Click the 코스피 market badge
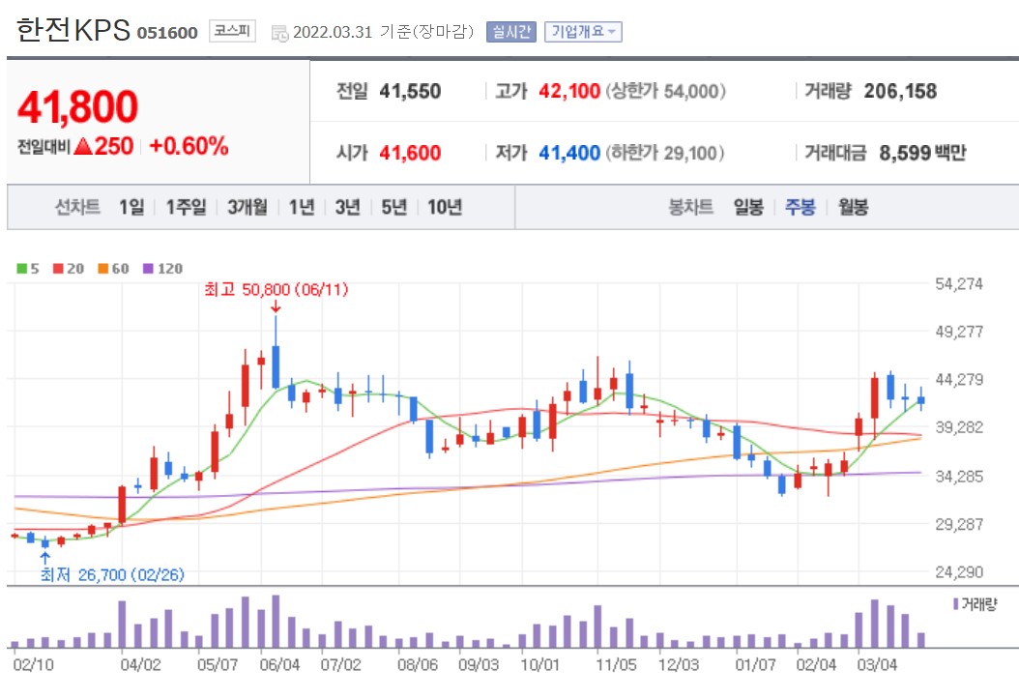This screenshot has width=1019, height=699. pyautogui.click(x=232, y=31)
